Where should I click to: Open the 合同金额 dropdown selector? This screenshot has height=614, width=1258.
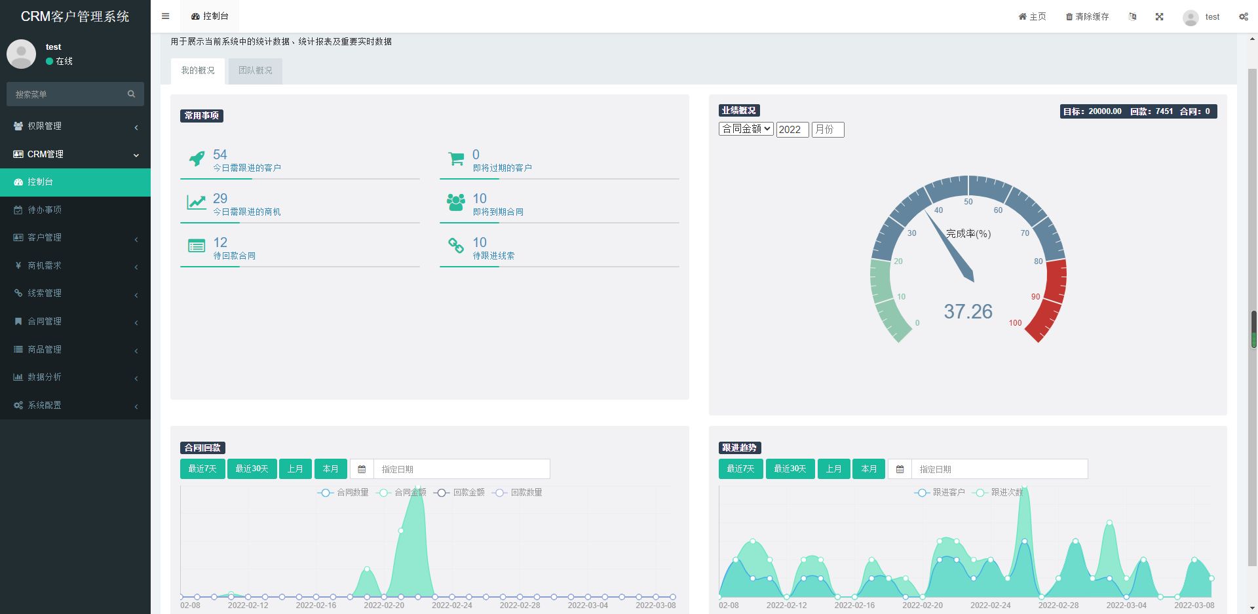pos(746,129)
